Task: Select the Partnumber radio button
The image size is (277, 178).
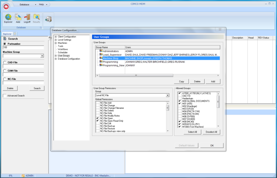Action: point(5,44)
